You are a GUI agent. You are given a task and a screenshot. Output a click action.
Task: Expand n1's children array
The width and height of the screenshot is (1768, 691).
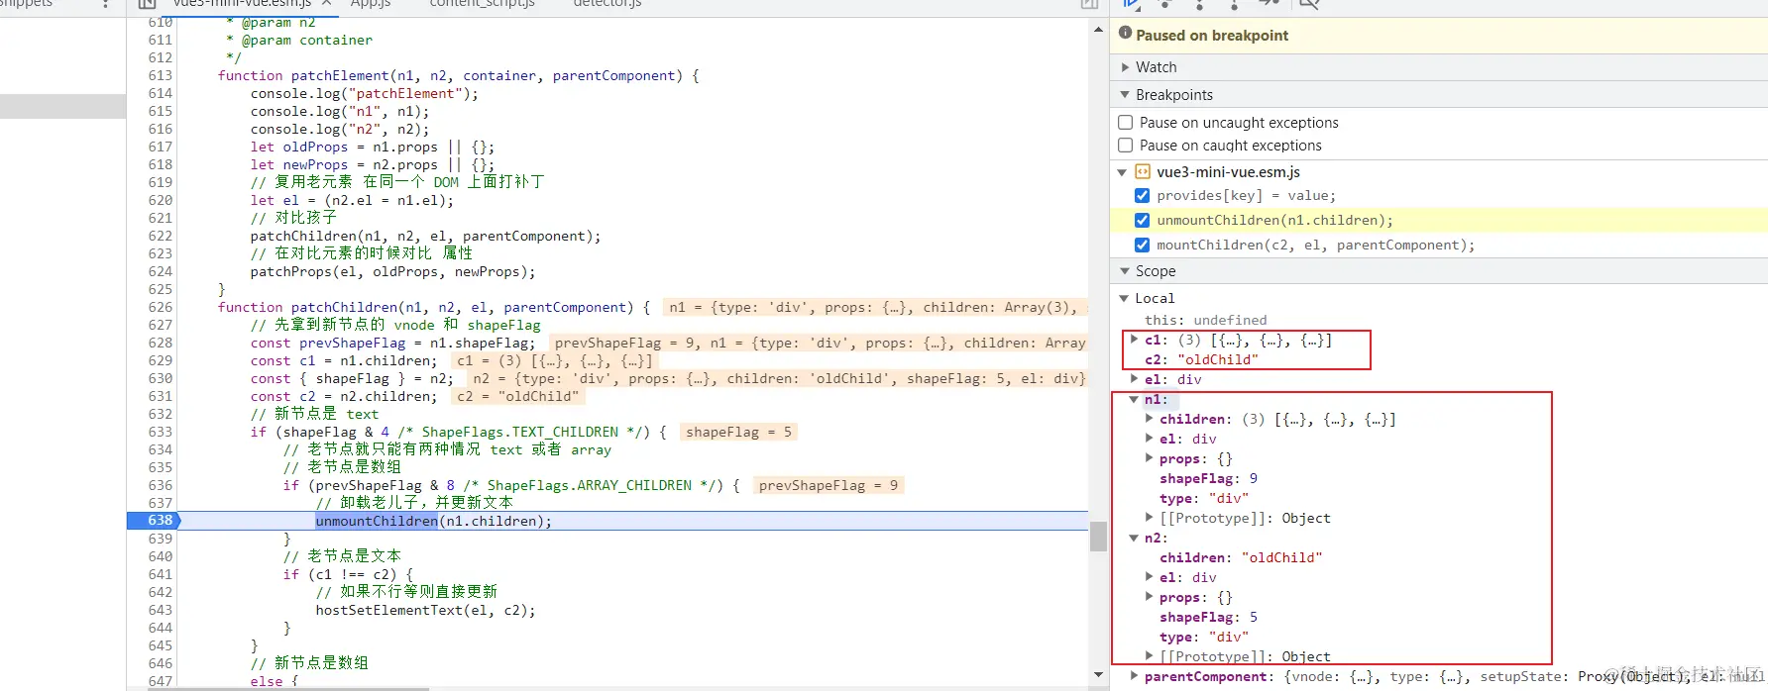point(1149,419)
